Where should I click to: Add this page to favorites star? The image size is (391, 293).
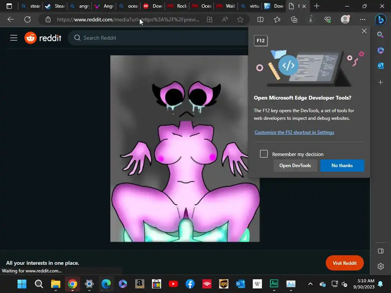240,19
